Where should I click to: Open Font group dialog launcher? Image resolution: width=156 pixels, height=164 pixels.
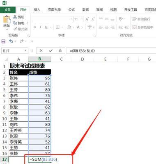[x=94, y=36]
